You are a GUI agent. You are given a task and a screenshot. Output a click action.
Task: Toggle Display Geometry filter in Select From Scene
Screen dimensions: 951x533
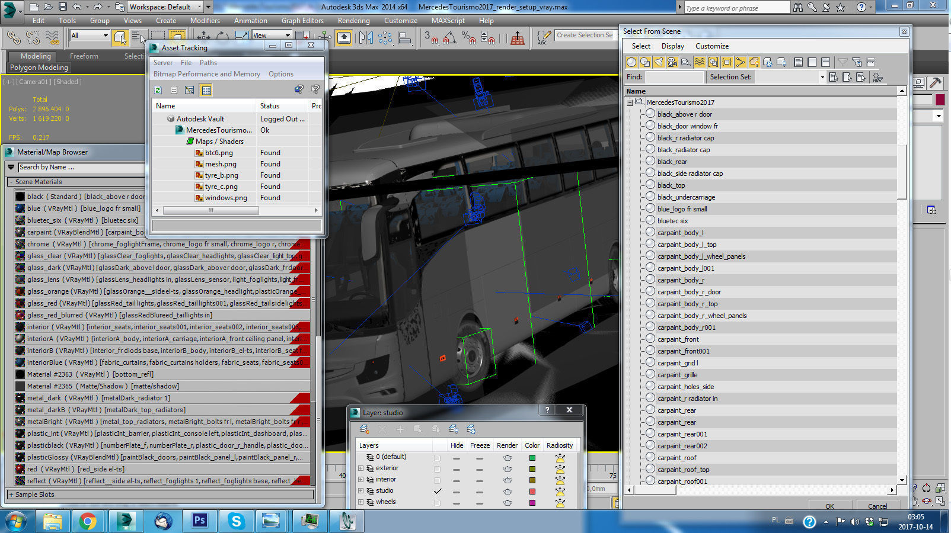tap(631, 62)
